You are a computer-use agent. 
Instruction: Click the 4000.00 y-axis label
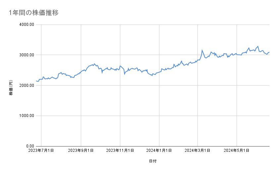point(26,25)
